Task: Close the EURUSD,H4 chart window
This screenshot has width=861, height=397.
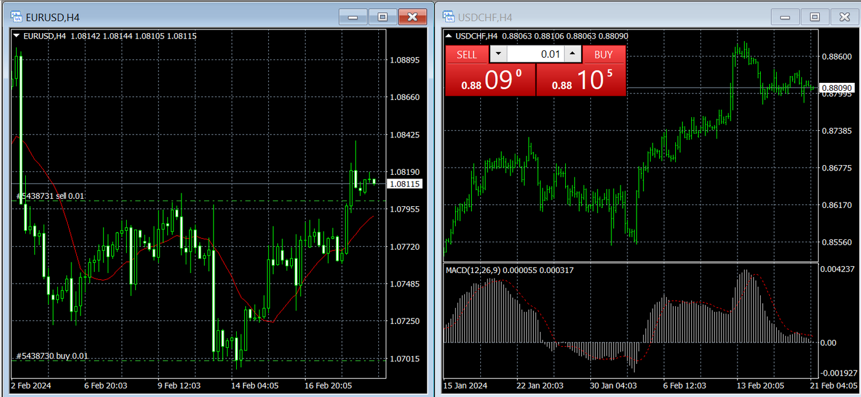Action: (413, 17)
